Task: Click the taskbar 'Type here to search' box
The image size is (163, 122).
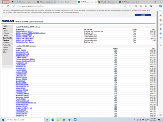Action: pyautogui.click(x=25, y=120)
